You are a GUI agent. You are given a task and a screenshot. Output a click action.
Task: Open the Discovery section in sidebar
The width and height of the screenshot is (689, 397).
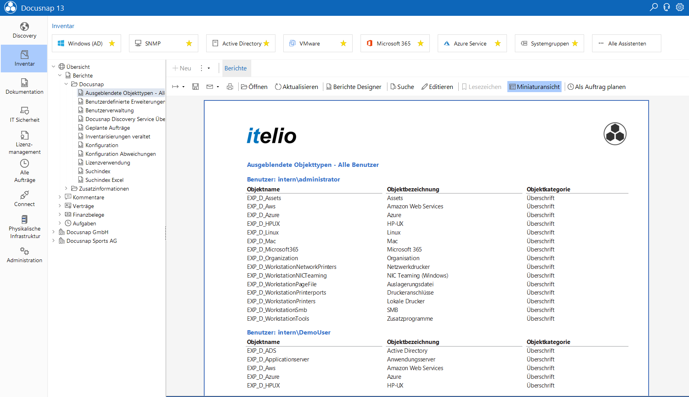pos(24,30)
